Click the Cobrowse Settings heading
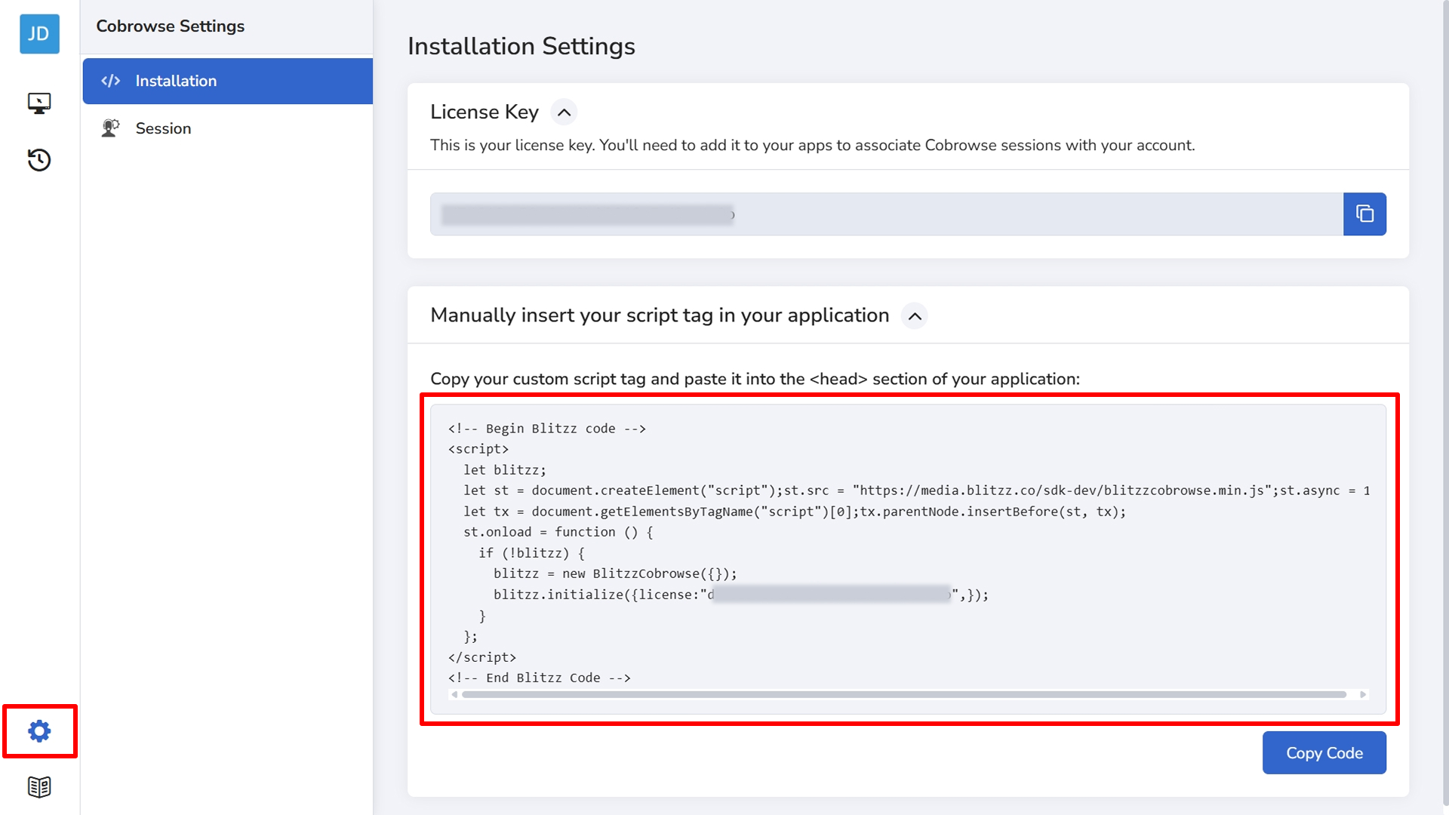This screenshot has height=815, width=1449. pos(171,26)
